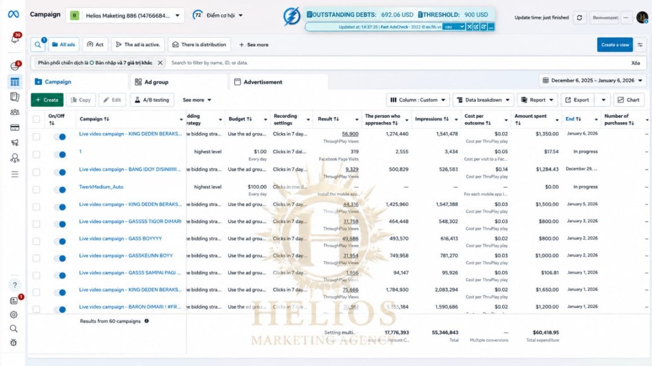The width and height of the screenshot is (652, 366).
Task: Click the Meta logo icon
Action: pyautogui.click(x=14, y=15)
